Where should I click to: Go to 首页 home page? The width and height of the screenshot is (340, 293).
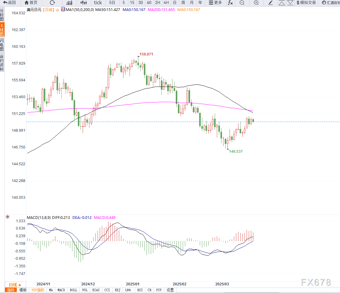(x=31, y=3)
